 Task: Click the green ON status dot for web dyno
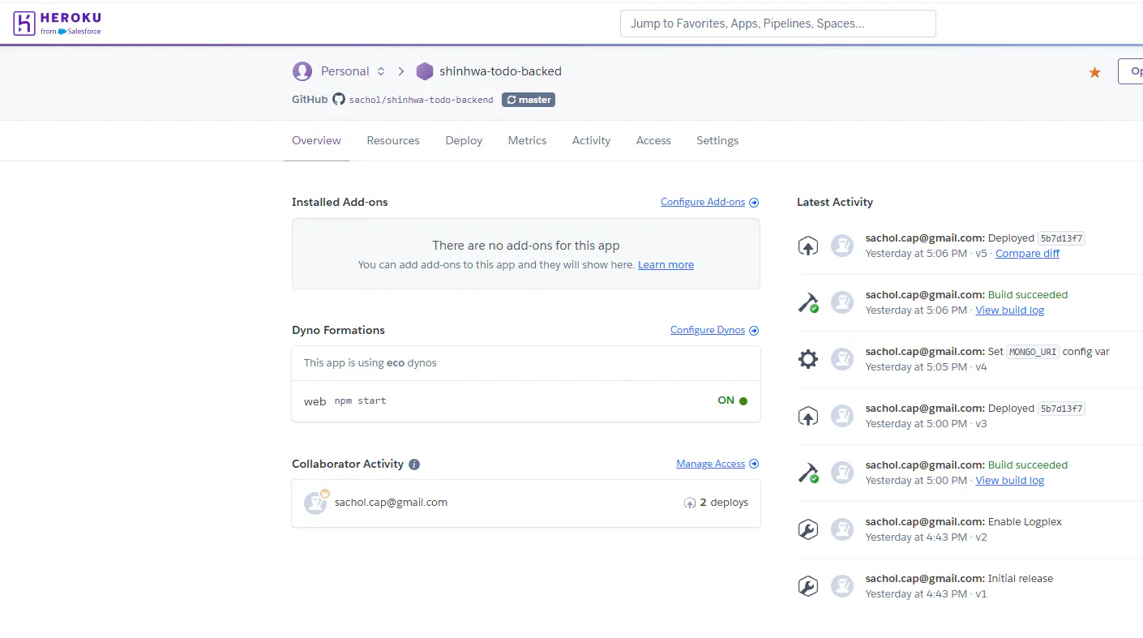(743, 400)
